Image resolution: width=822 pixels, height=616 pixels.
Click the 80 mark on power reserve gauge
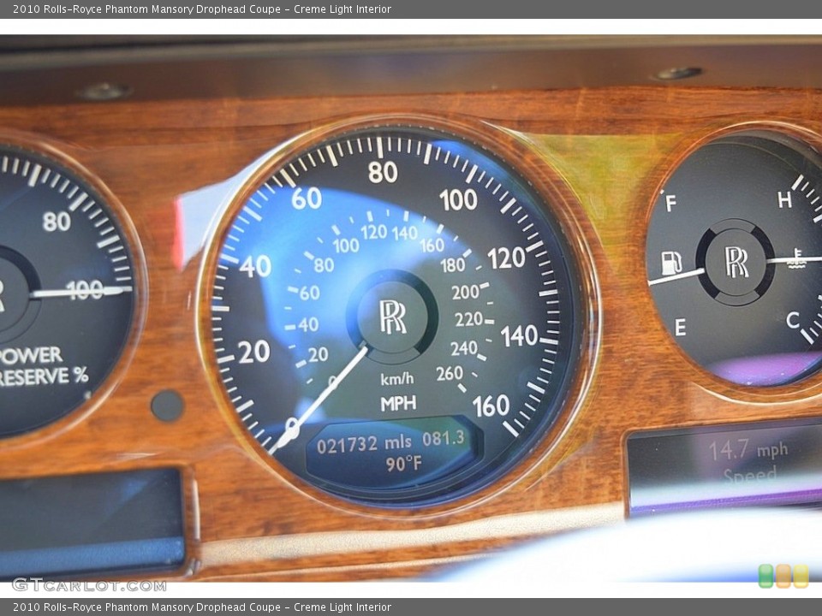(x=57, y=222)
